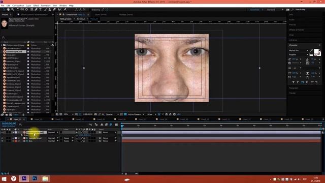Select the Clone Stamp tool
The image size is (325, 183).
point(50,10)
